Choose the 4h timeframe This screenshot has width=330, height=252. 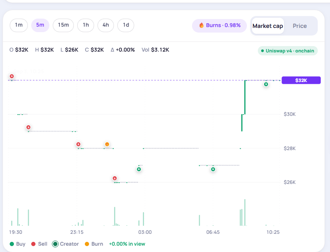105,25
